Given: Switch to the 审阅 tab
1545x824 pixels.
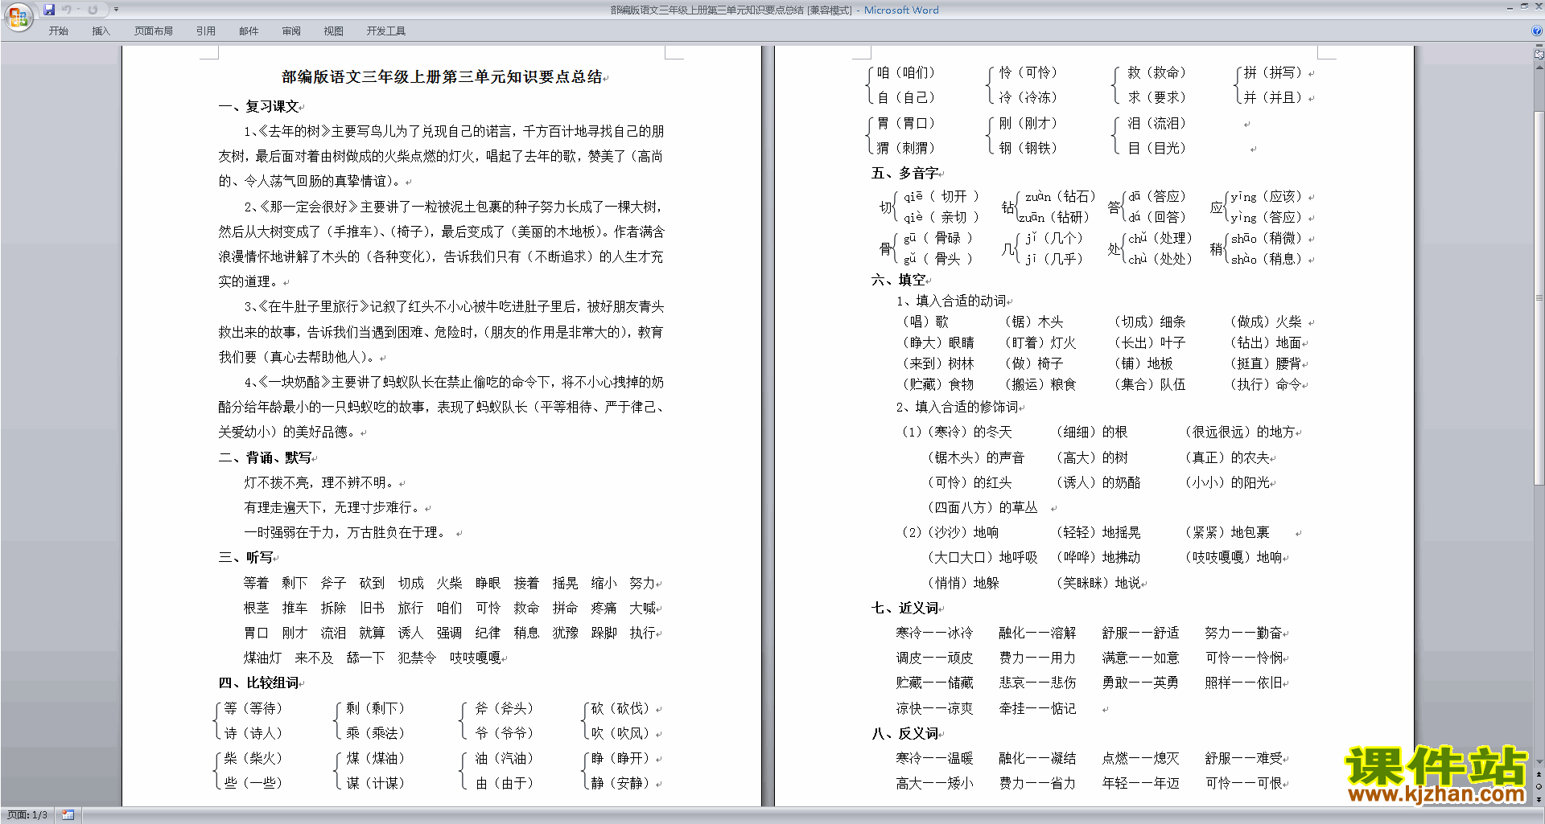Looking at the screenshot, I should click(291, 31).
